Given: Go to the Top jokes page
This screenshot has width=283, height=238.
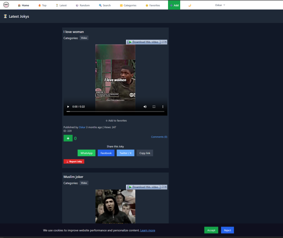Looking at the screenshot, I should coord(42,6).
